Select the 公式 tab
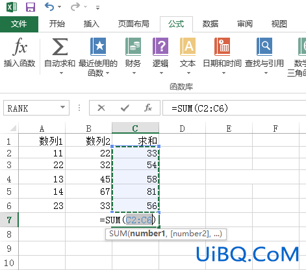 pos(176,24)
